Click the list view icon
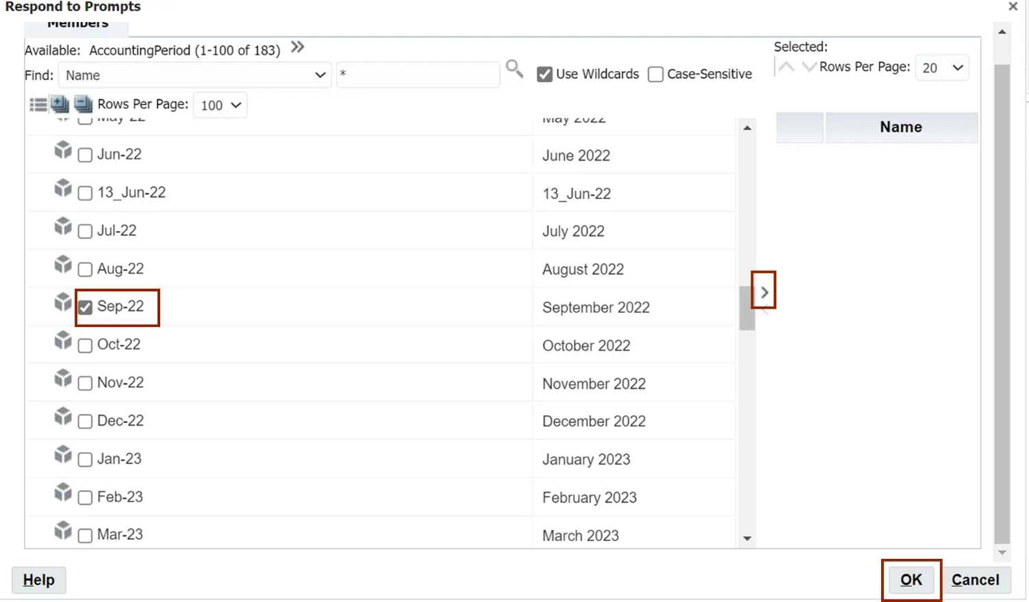The width and height of the screenshot is (1029, 602). pyautogui.click(x=38, y=105)
